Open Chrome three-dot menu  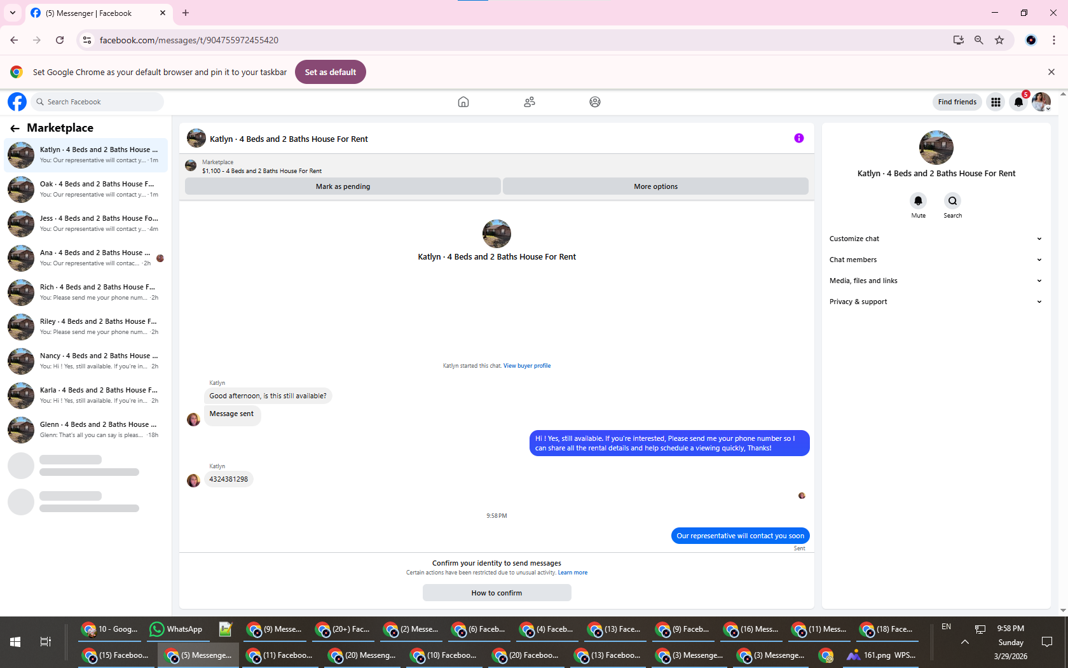pyautogui.click(x=1054, y=40)
